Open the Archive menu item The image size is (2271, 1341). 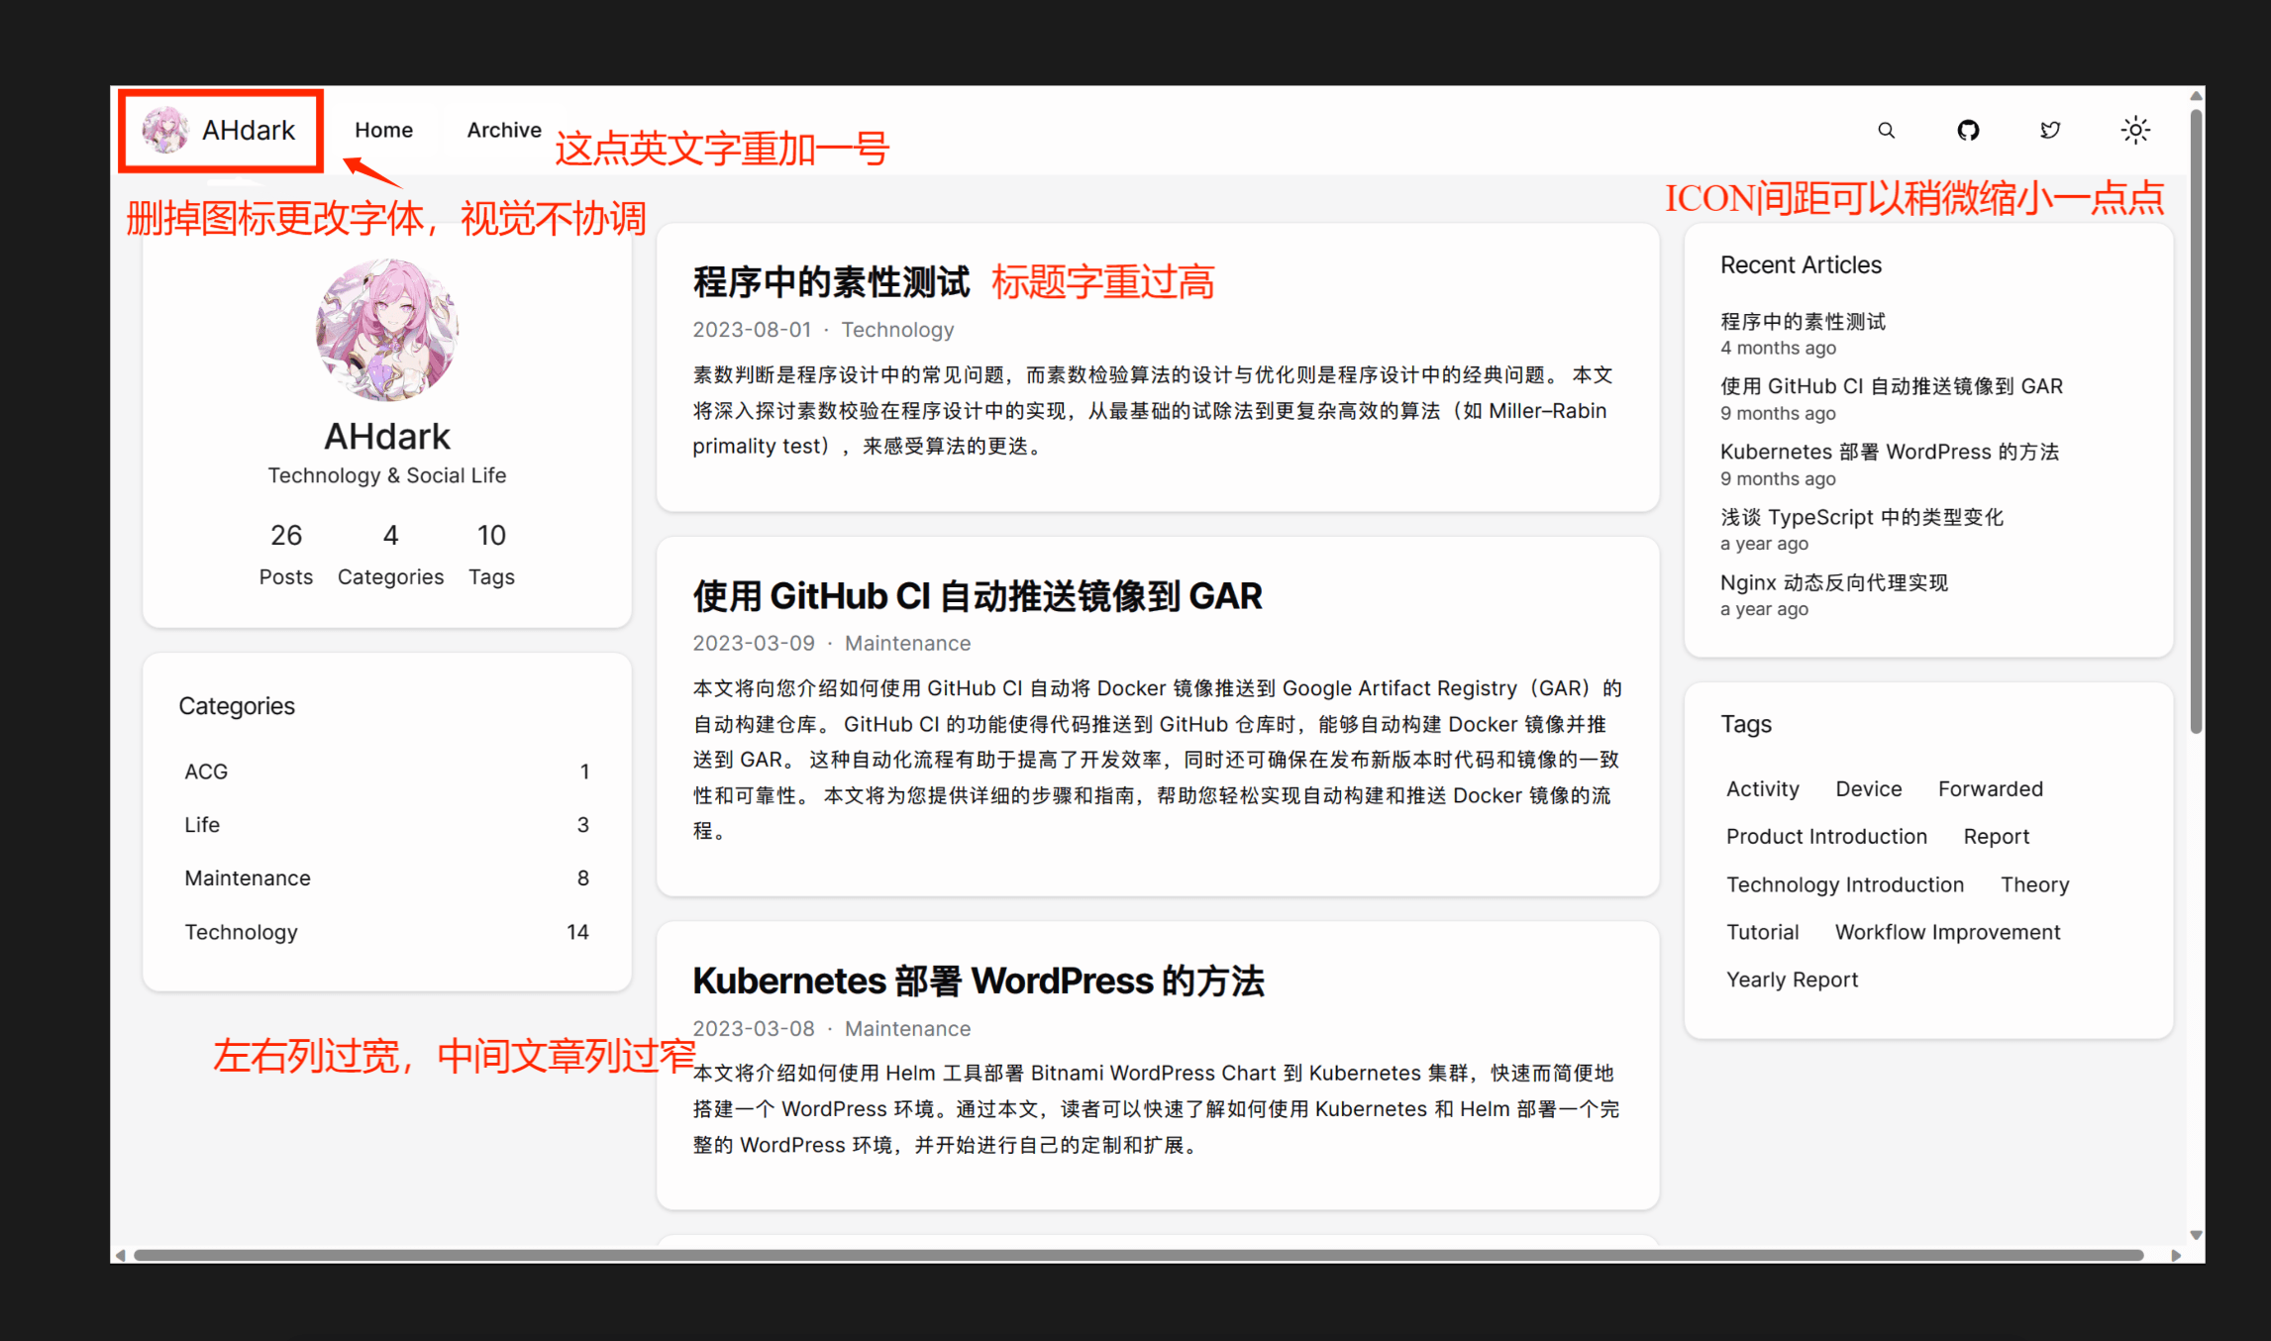[x=503, y=130]
